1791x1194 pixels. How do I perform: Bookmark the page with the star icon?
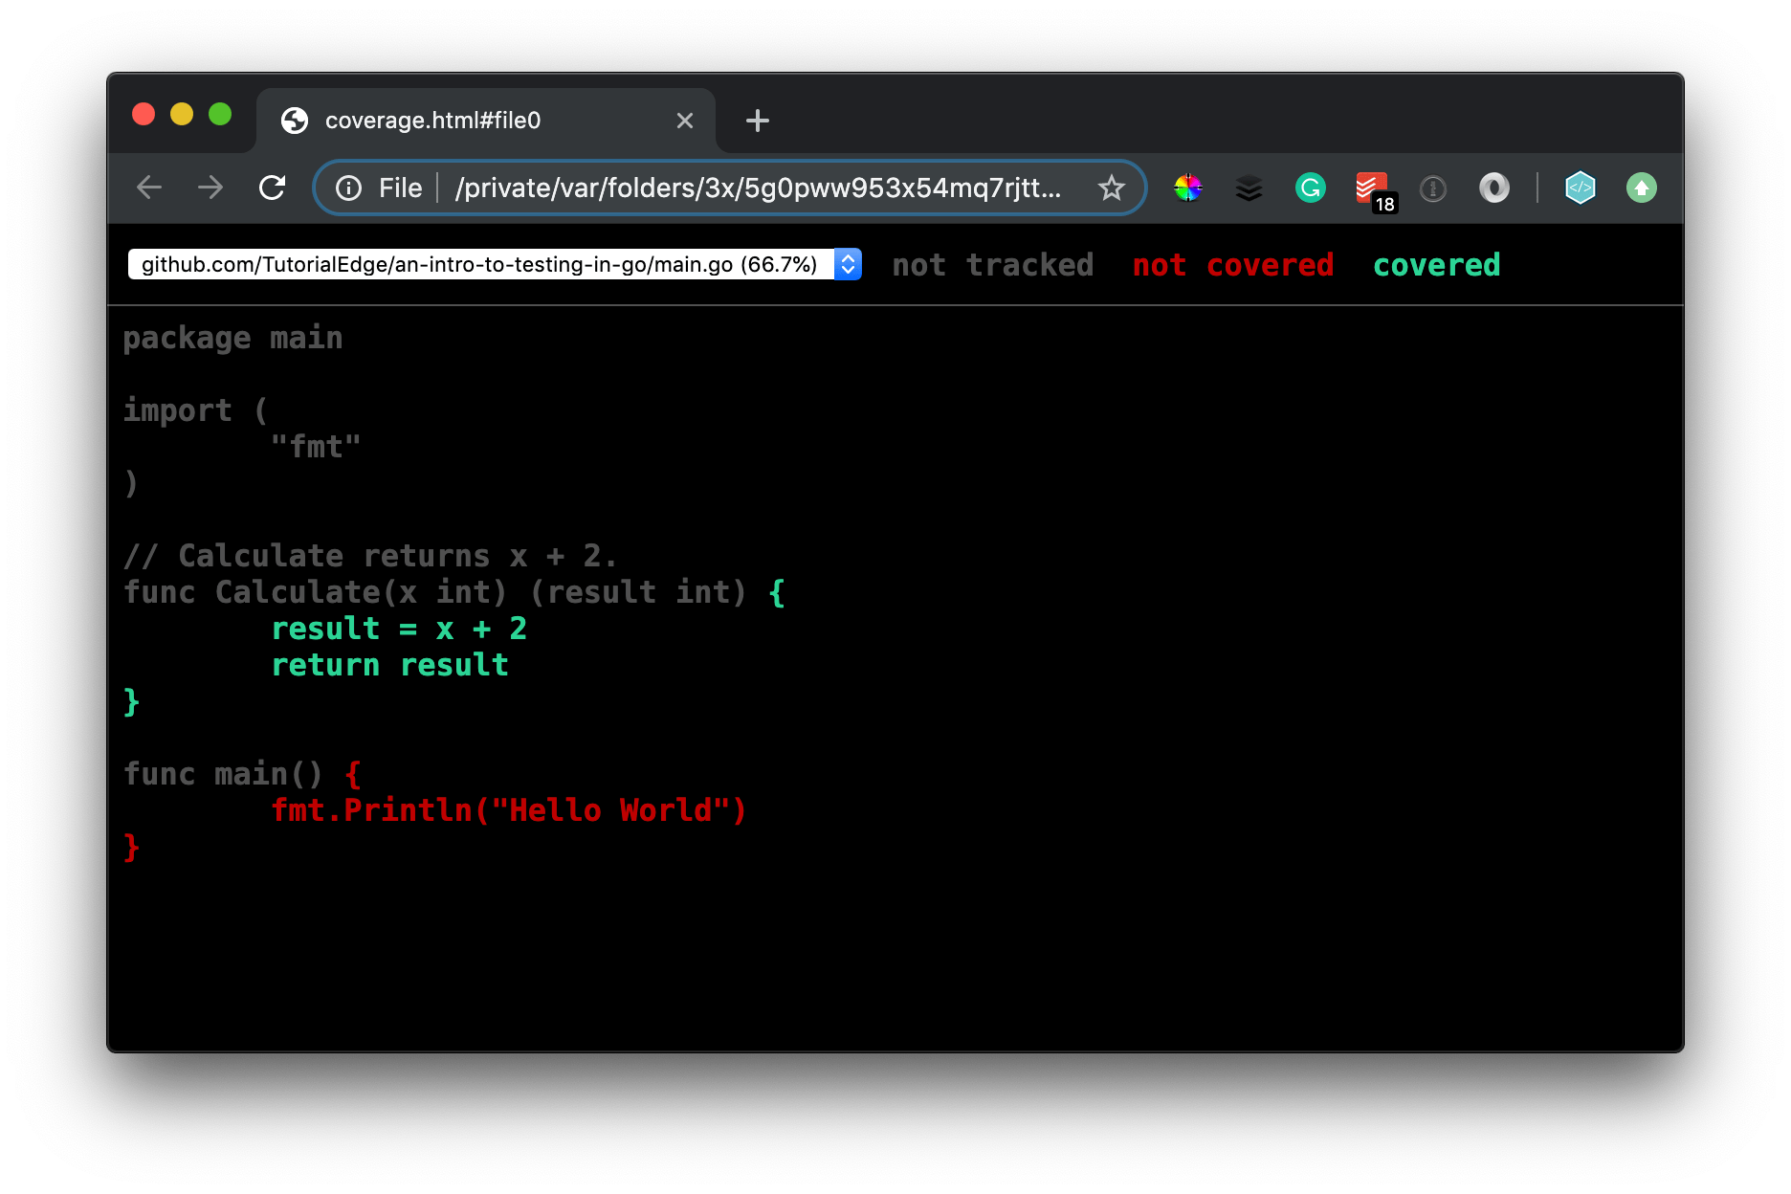tap(1111, 188)
